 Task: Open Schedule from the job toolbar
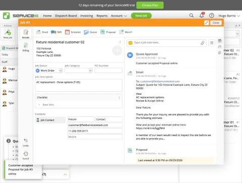point(73,32)
